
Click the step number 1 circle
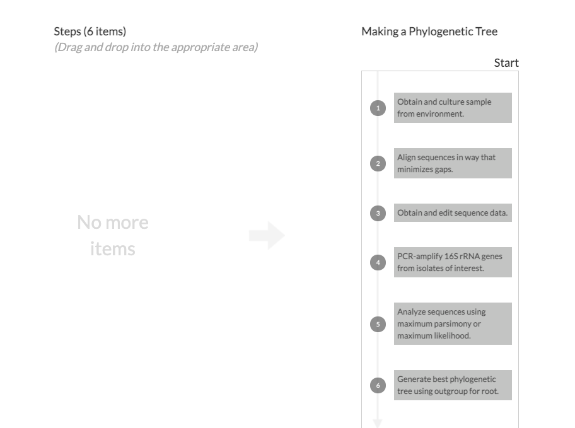(378, 108)
